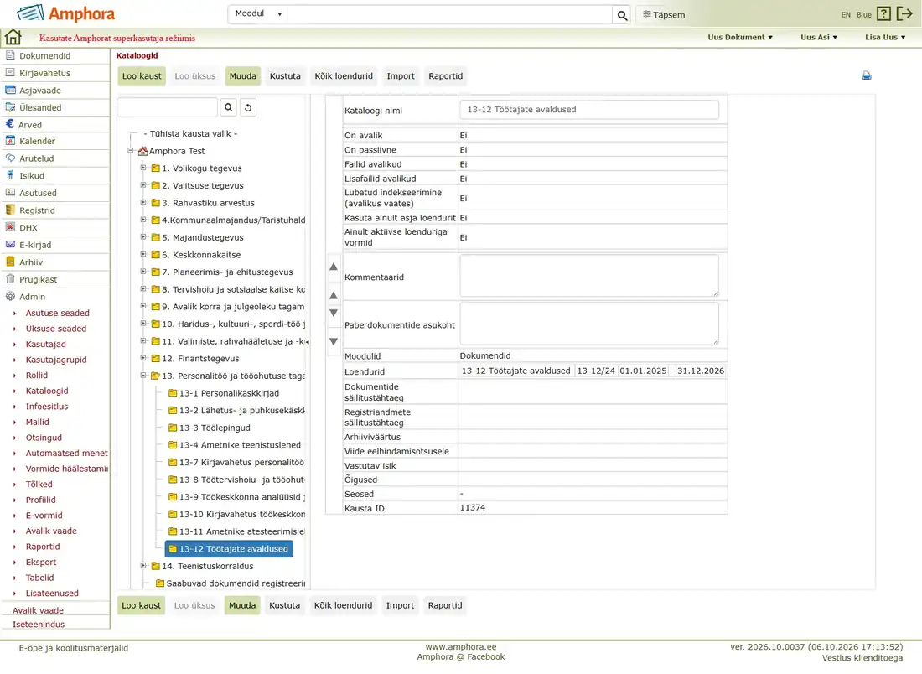This screenshot has width=922, height=674.
Task: Open Kasutajad under Admin
Action: [x=46, y=344]
